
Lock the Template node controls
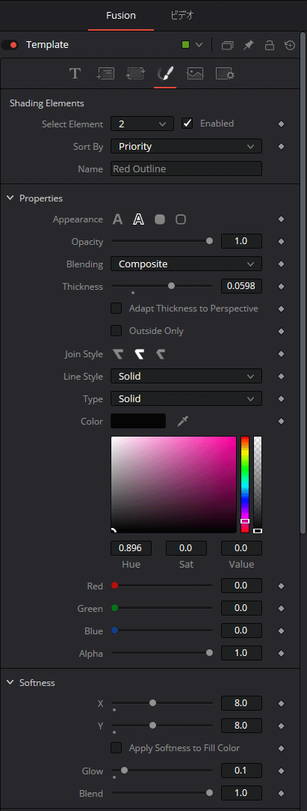[269, 45]
